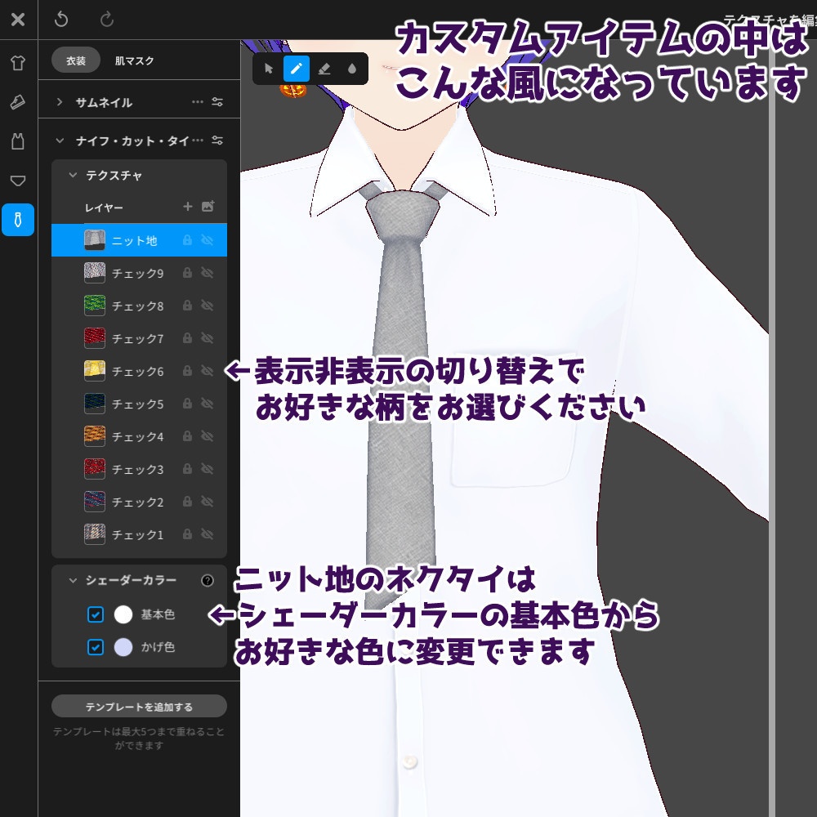Select the Eraser tool in the toolbar

(x=324, y=69)
